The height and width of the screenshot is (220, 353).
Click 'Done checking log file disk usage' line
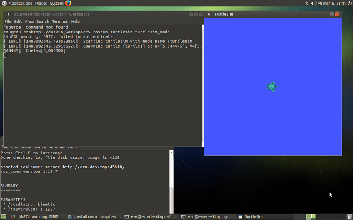click(x=61, y=158)
